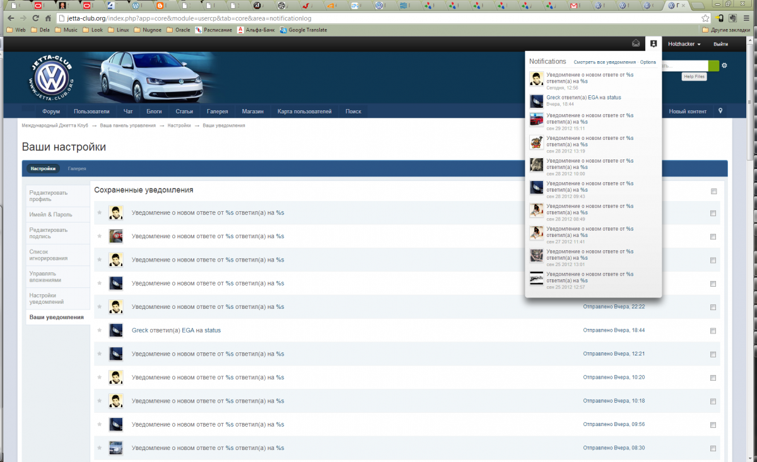Click the browser address bar

pyautogui.click(x=378, y=18)
